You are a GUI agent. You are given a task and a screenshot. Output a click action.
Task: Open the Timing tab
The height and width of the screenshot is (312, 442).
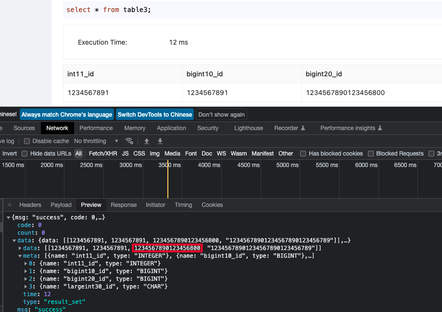point(183,205)
